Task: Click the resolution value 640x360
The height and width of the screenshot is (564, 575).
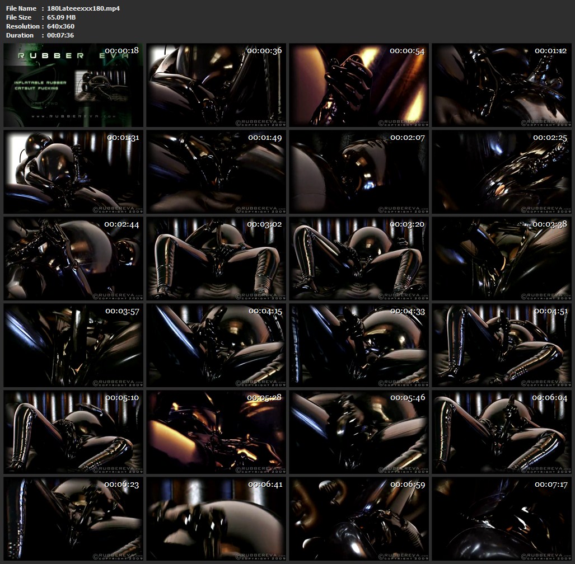Action: [60, 26]
